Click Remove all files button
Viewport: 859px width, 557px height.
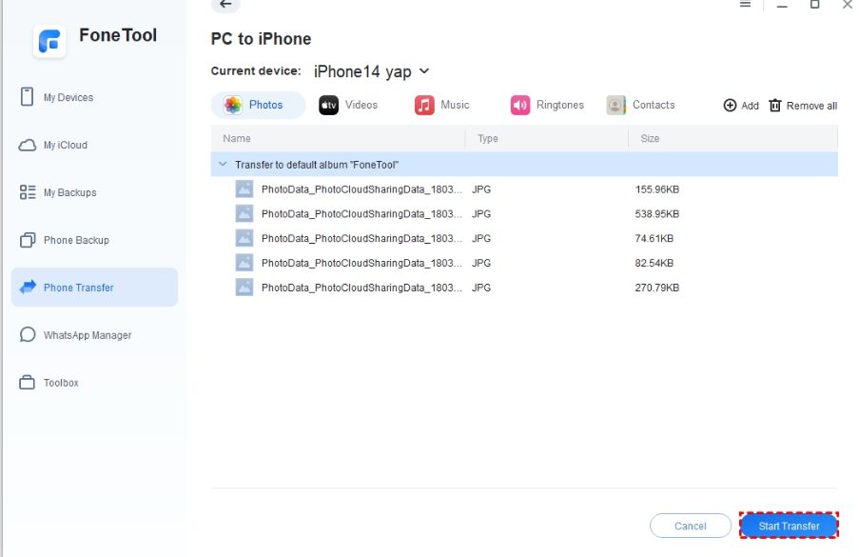pos(803,106)
